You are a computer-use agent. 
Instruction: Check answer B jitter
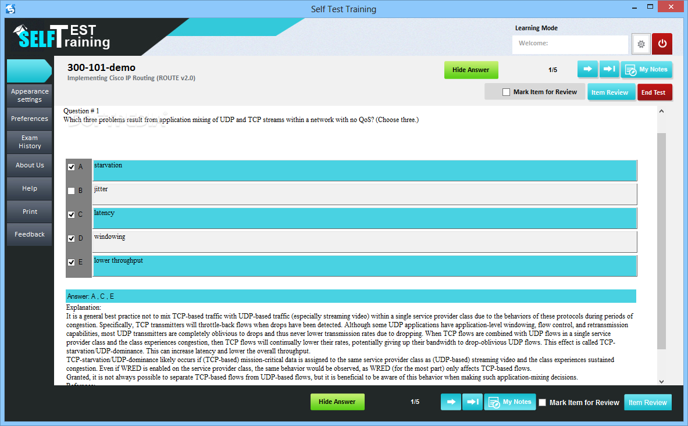[71, 191]
